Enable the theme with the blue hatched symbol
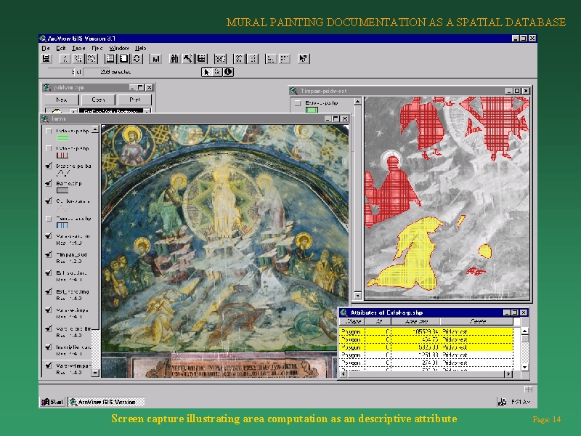Screen dimensions: 581x436 click(x=49, y=219)
